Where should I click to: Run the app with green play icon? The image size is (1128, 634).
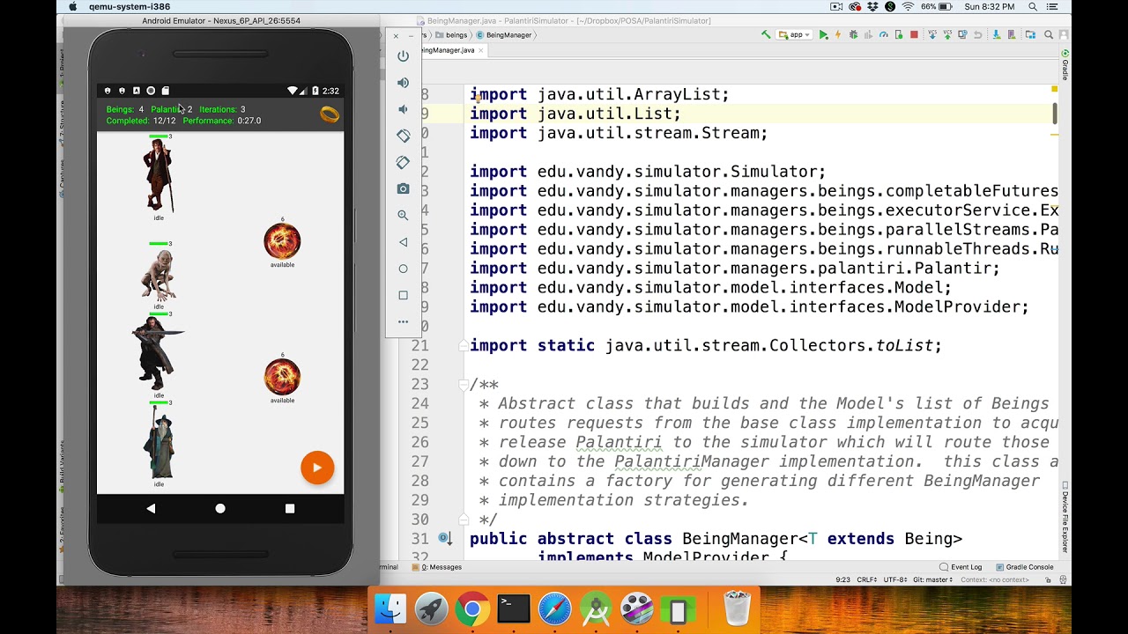coord(823,35)
